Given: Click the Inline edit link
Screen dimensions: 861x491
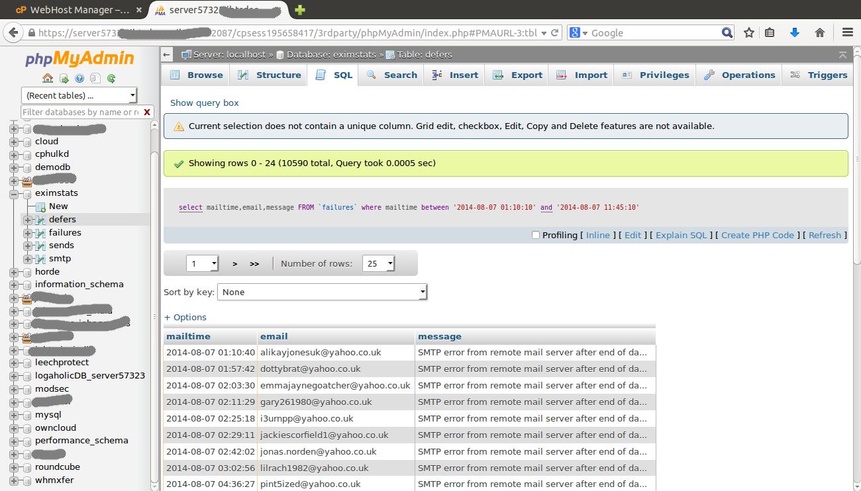Looking at the screenshot, I should [x=598, y=235].
